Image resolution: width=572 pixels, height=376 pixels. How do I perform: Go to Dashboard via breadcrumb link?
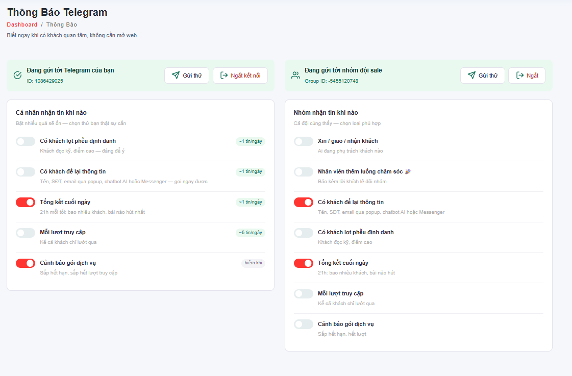click(22, 24)
